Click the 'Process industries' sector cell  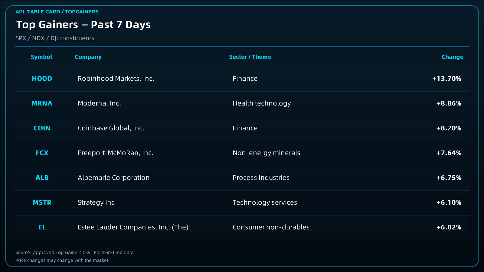pos(261,178)
